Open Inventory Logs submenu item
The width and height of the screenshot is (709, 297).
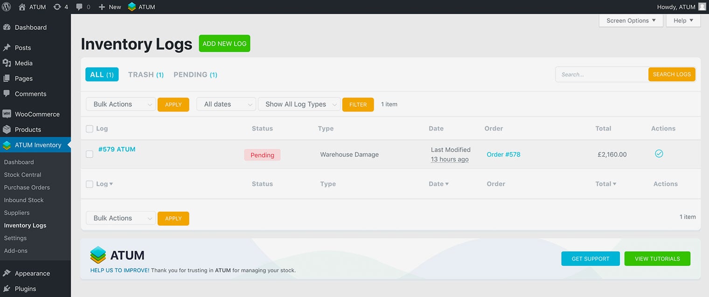[25, 225]
